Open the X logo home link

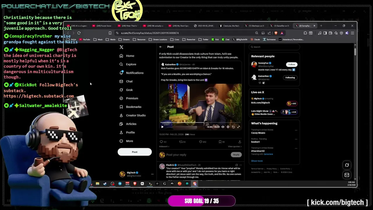pyautogui.click(x=122, y=47)
